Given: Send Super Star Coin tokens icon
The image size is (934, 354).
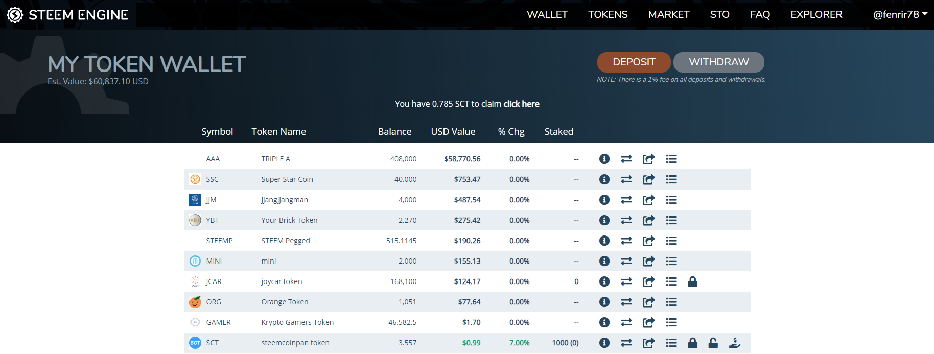Looking at the screenshot, I should [648, 179].
